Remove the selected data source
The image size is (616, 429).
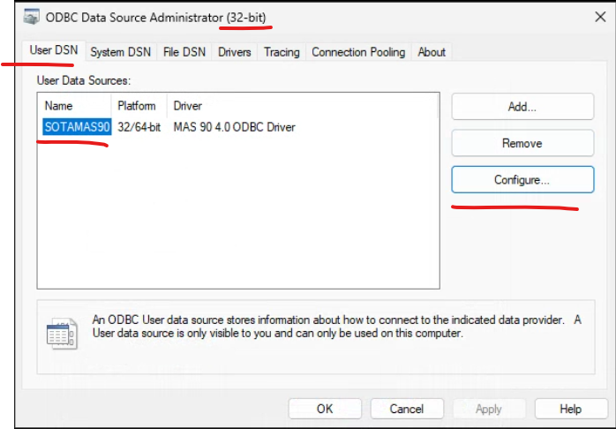(x=522, y=143)
